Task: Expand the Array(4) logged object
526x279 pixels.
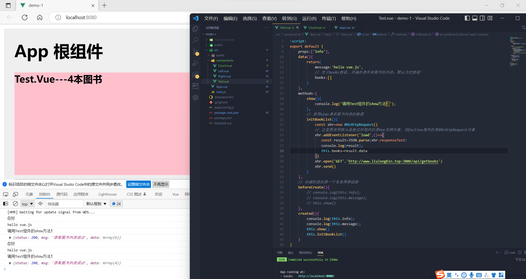Action: point(10,263)
